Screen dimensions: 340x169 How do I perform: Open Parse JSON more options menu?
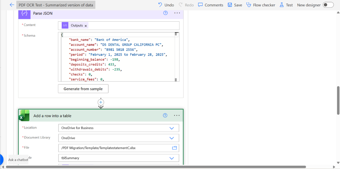pos(177,13)
